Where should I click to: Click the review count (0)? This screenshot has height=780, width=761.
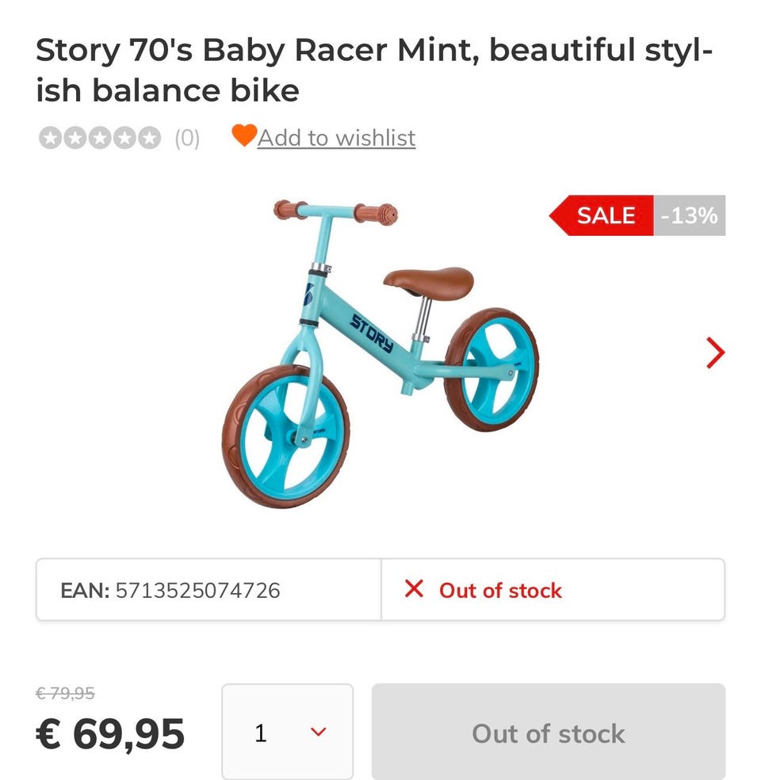pyautogui.click(x=187, y=139)
